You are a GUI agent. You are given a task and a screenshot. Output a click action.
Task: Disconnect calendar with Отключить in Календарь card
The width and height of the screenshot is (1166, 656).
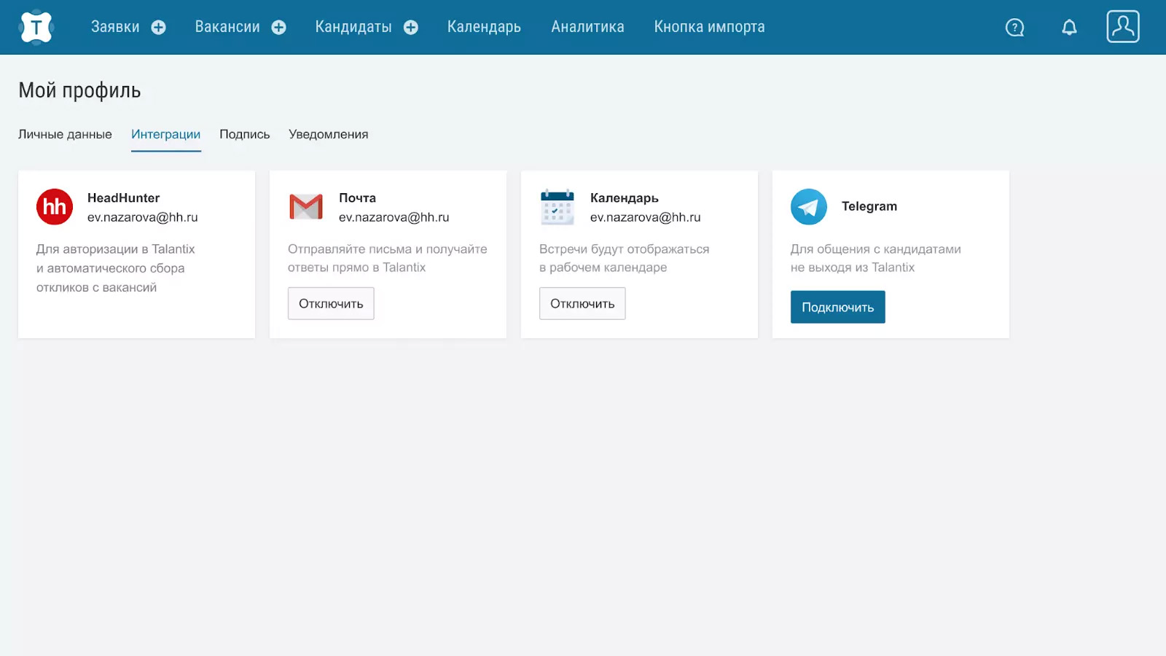click(582, 303)
